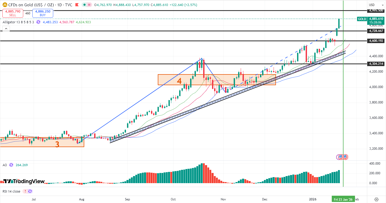Select the Alligator 13 8 5 indicator label
The width and height of the screenshot is (386, 203).
(19, 22)
